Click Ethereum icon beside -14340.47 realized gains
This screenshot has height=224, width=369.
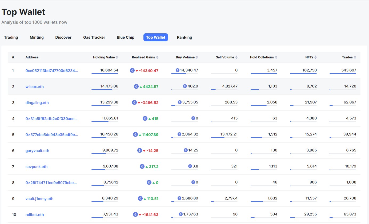pyautogui.click(x=132, y=70)
